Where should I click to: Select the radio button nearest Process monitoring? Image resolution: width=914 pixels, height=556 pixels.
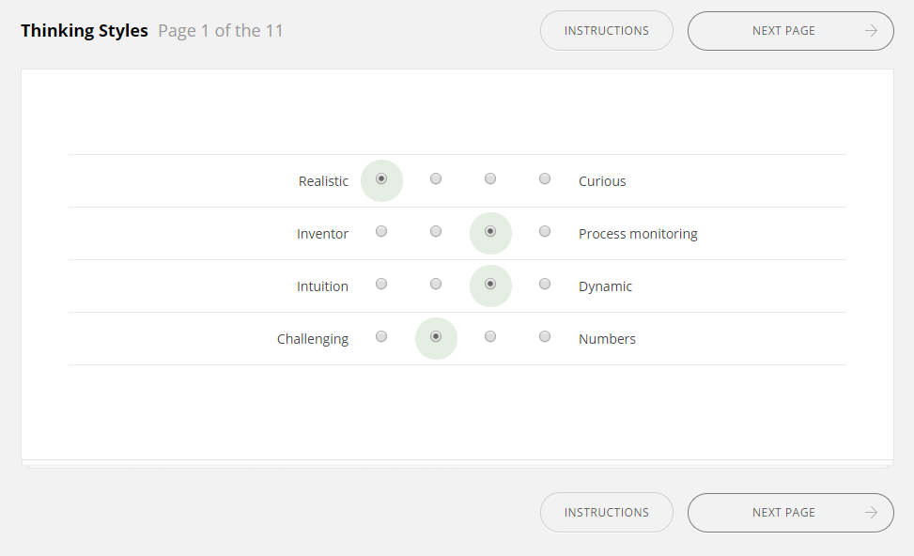click(x=545, y=232)
